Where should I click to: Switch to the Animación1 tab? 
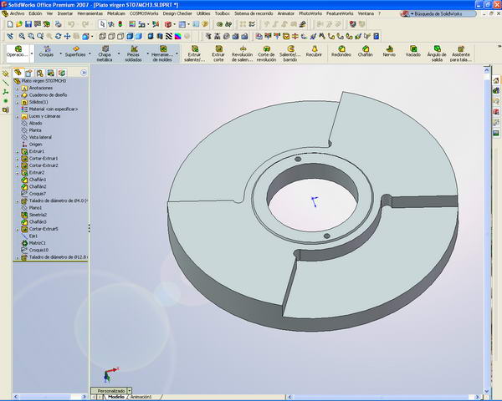point(141,397)
